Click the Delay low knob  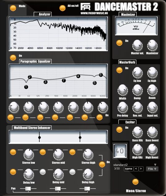point(29,174)
